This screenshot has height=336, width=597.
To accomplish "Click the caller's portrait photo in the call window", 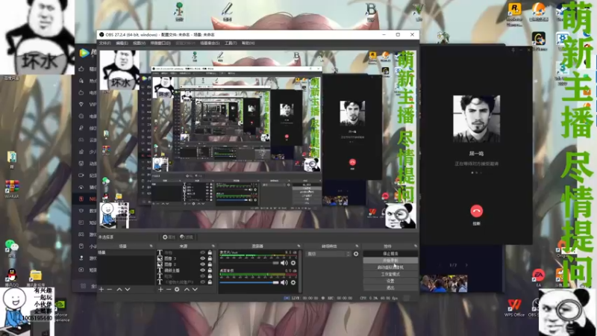I will click(476, 119).
